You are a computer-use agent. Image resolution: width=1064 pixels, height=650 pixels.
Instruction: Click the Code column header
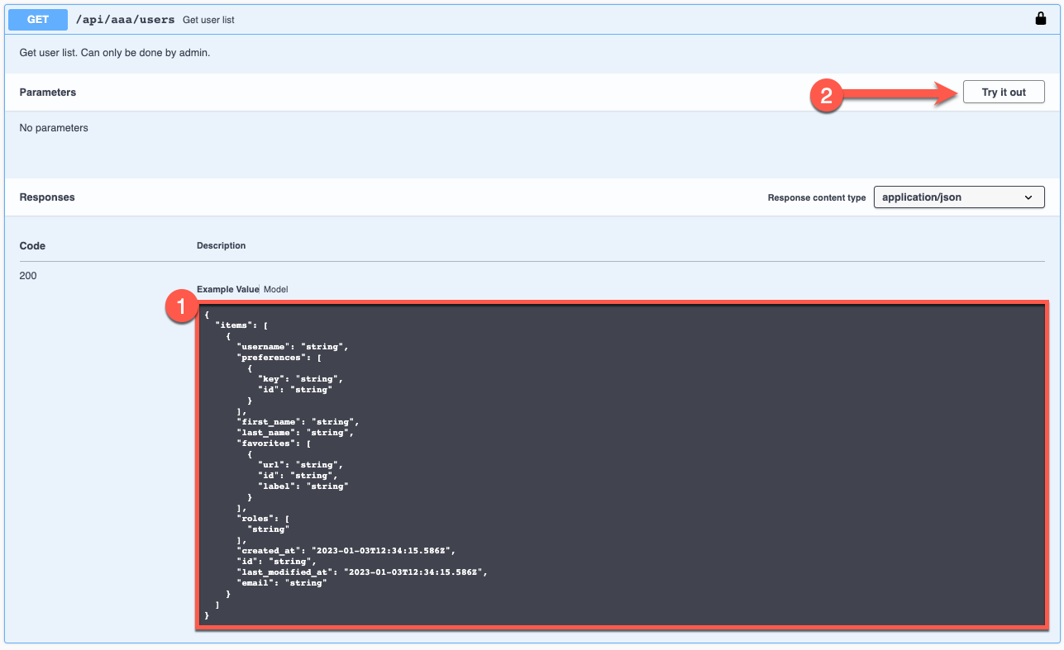32,246
